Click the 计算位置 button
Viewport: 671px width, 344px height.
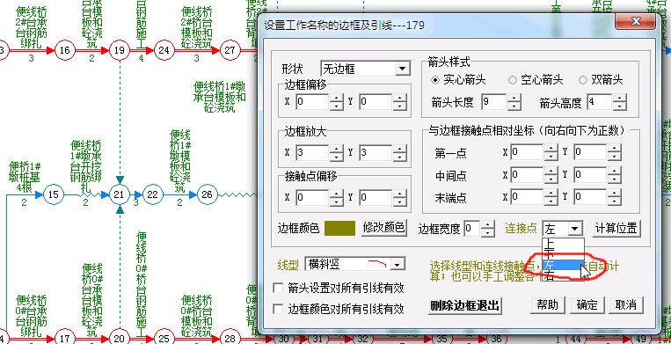pyautogui.click(x=616, y=228)
